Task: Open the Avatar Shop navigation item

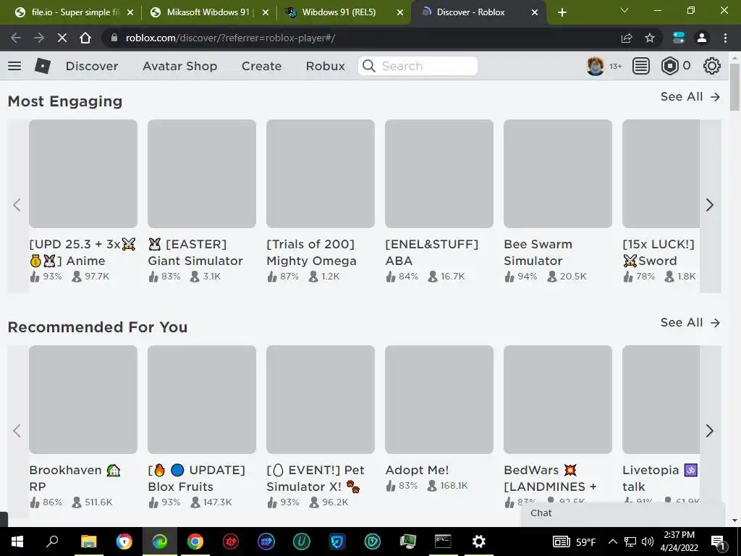Action: (179, 66)
